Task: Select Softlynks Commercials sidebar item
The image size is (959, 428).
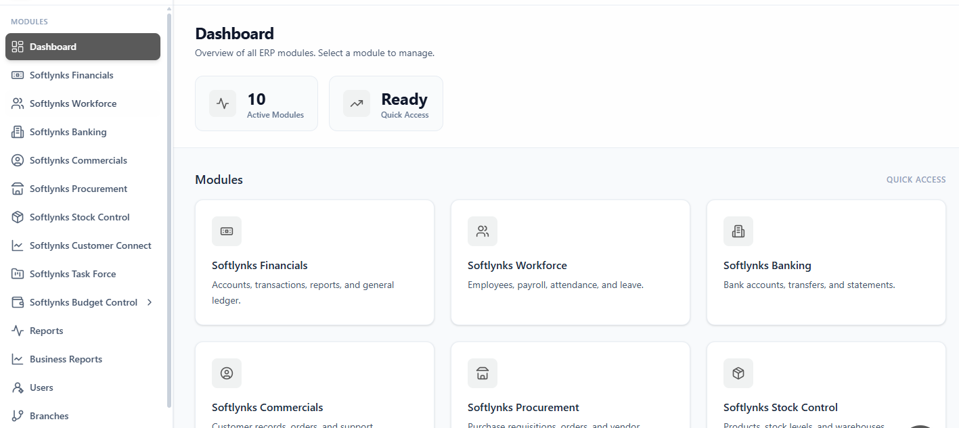Action: 83,160
